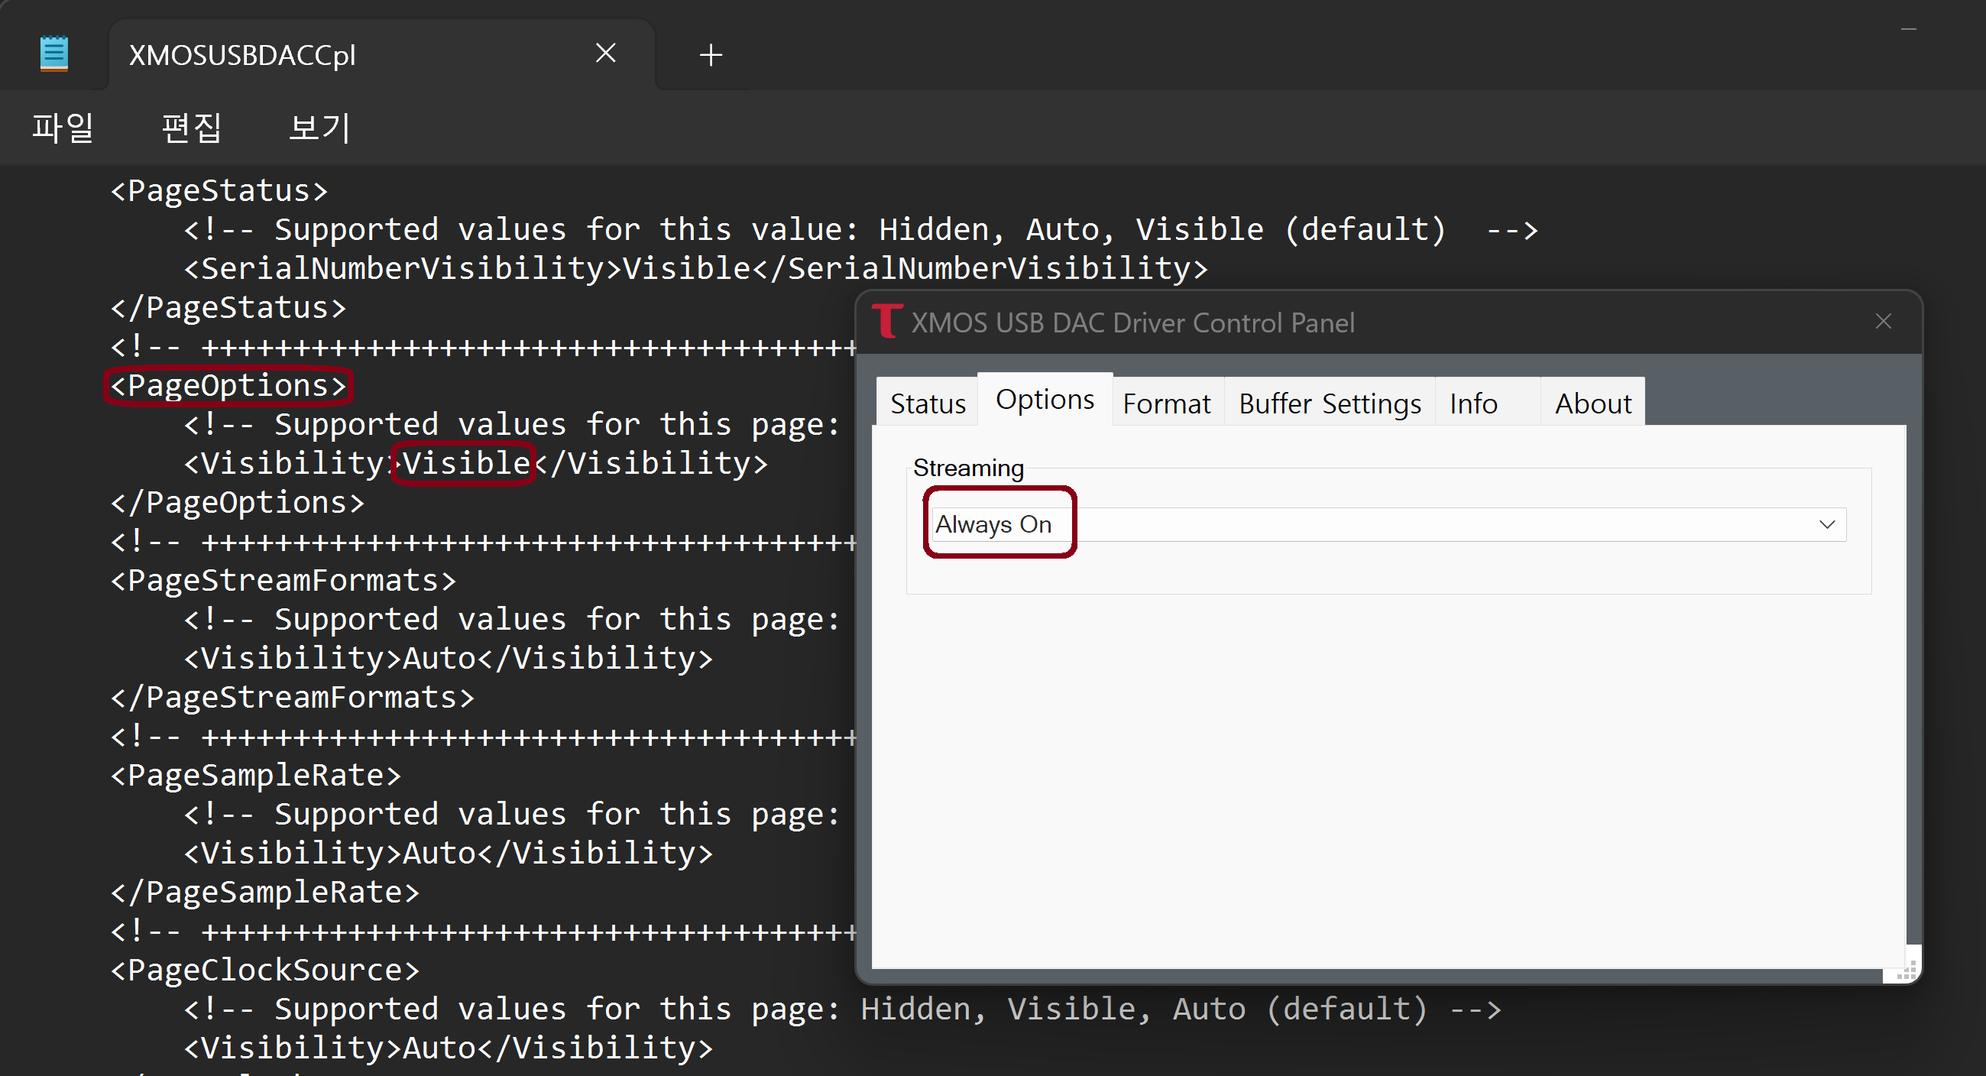
Task: Click the </PageStatus> closing tag
Action: [228, 306]
